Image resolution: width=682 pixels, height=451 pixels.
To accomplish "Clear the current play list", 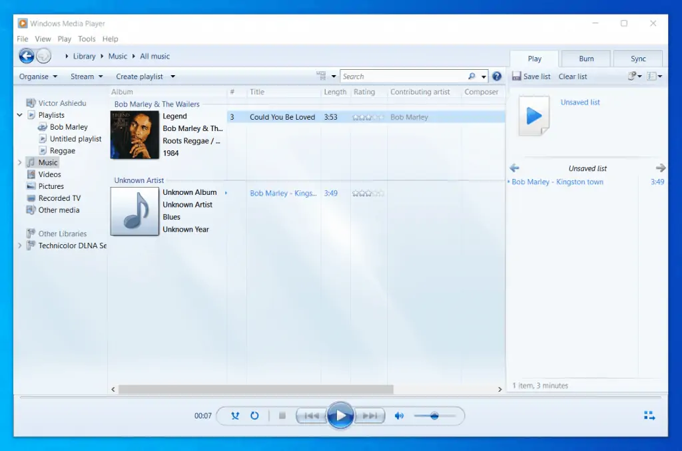I will (572, 76).
